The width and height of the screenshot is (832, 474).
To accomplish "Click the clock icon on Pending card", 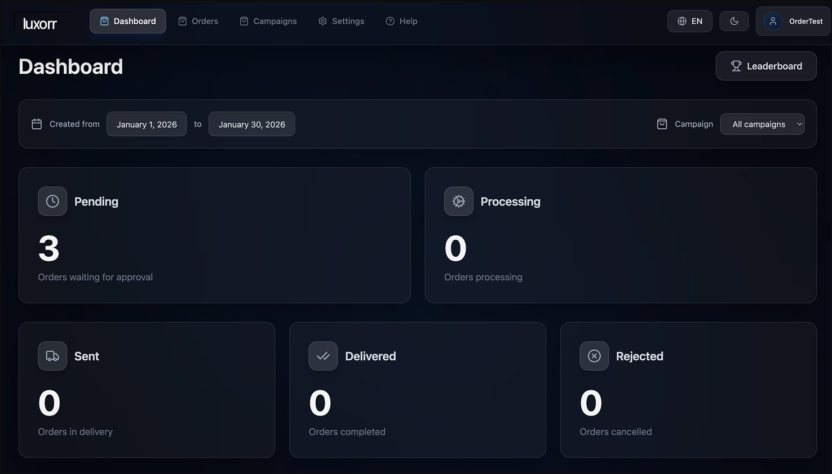I will pos(52,202).
